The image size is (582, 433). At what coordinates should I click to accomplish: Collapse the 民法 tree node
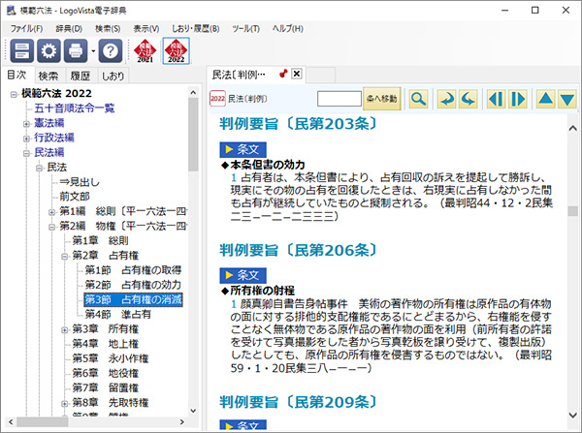pos(39,168)
